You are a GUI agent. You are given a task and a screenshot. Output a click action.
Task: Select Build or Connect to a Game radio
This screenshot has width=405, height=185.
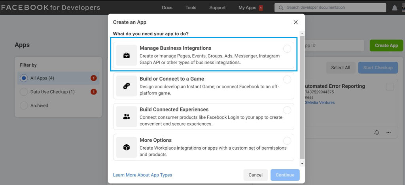(x=287, y=80)
